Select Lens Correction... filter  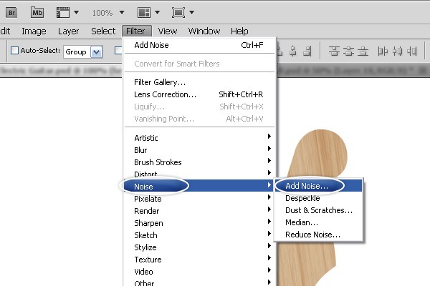pyautogui.click(x=165, y=94)
